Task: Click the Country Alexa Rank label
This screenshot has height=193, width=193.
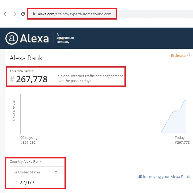Action: pos(25,162)
